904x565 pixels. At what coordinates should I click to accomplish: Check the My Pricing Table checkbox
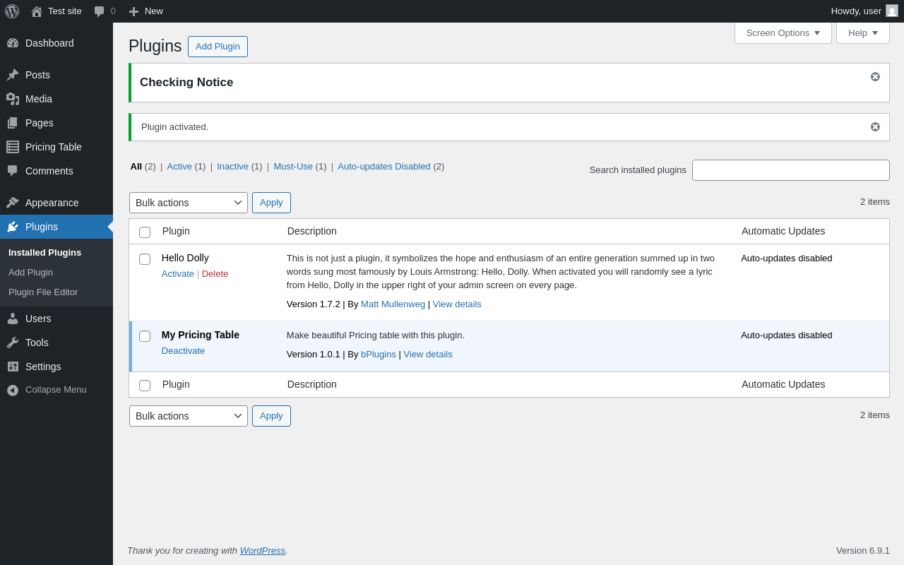145,336
